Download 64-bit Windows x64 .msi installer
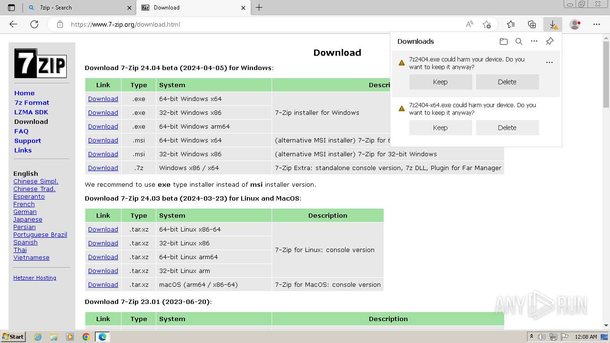This screenshot has width=610, height=343. pyautogui.click(x=103, y=141)
